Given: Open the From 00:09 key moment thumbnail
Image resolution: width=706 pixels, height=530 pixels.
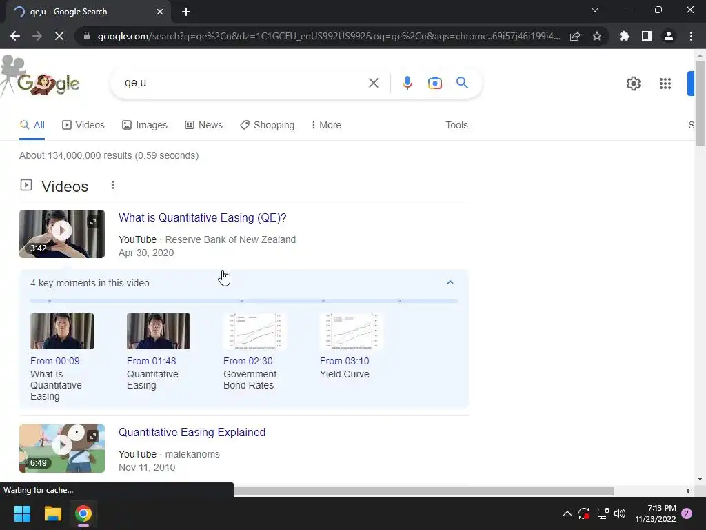Looking at the screenshot, I should [62, 331].
